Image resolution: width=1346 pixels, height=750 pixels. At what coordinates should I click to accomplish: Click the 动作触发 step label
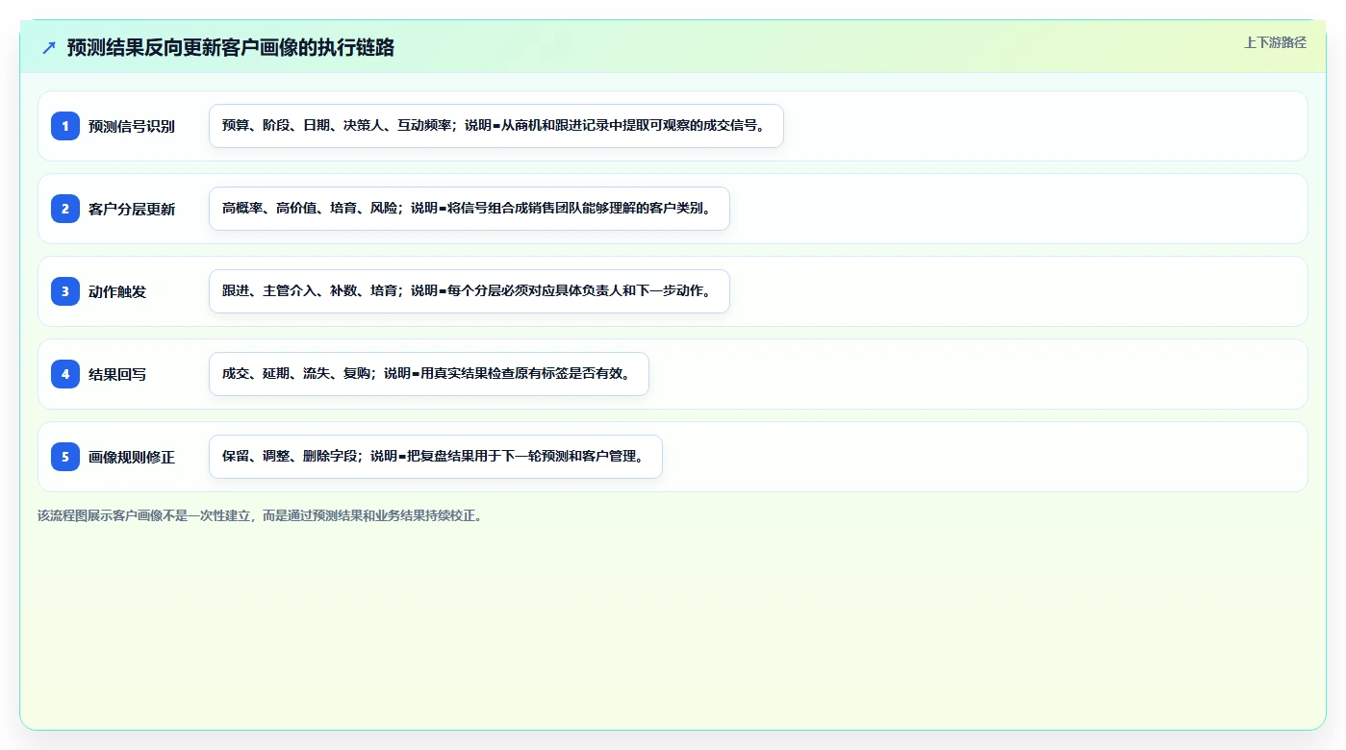tap(117, 291)
